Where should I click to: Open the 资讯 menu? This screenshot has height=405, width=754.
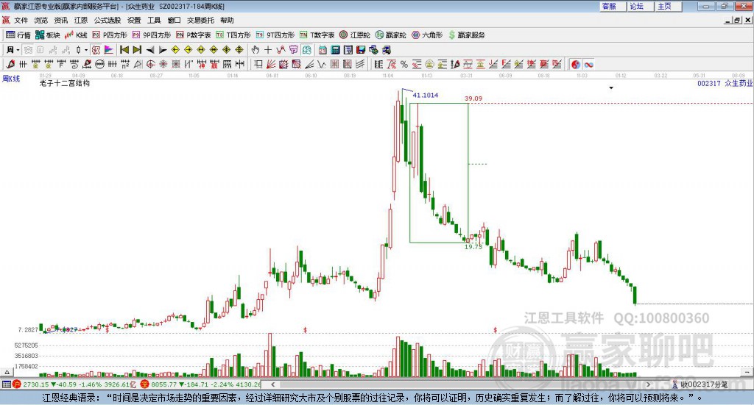[61, 20]
